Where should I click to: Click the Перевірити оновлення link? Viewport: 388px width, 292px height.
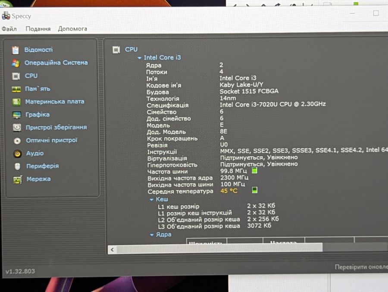pyautogui.click(x=361, y=267)
